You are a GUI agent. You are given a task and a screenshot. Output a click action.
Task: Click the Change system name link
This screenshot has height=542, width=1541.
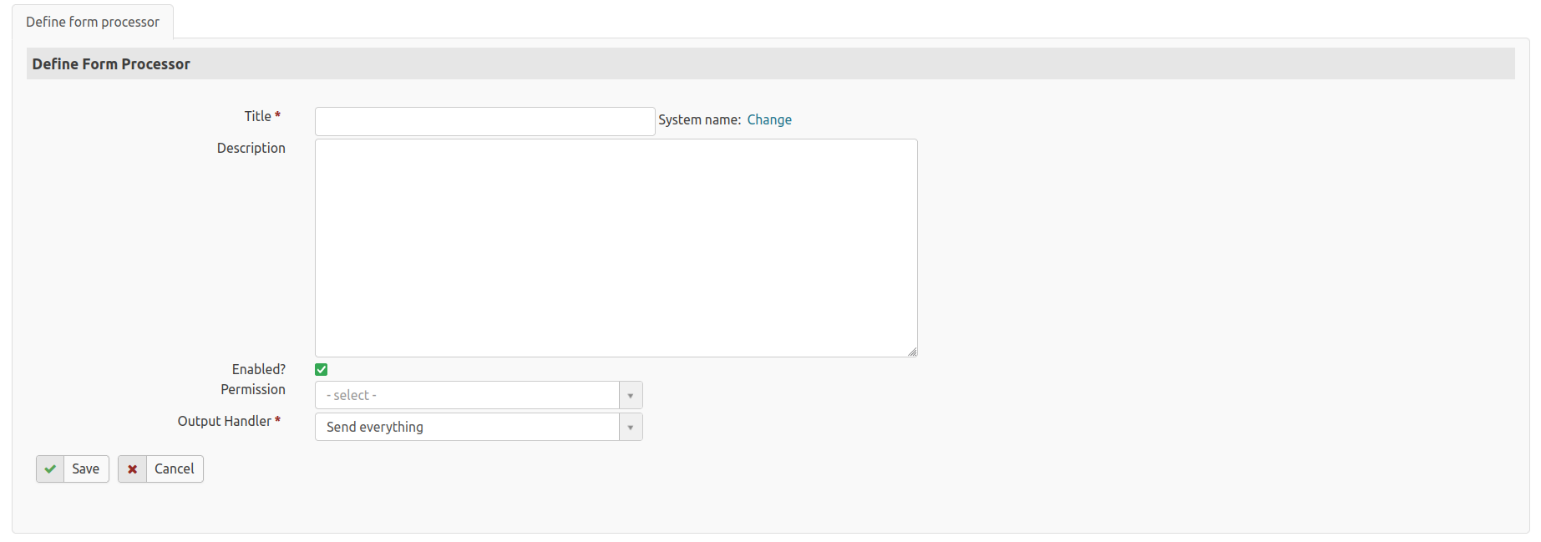point(769,119)
